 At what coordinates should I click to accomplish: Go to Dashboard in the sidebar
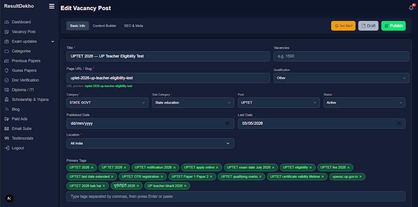21,22
